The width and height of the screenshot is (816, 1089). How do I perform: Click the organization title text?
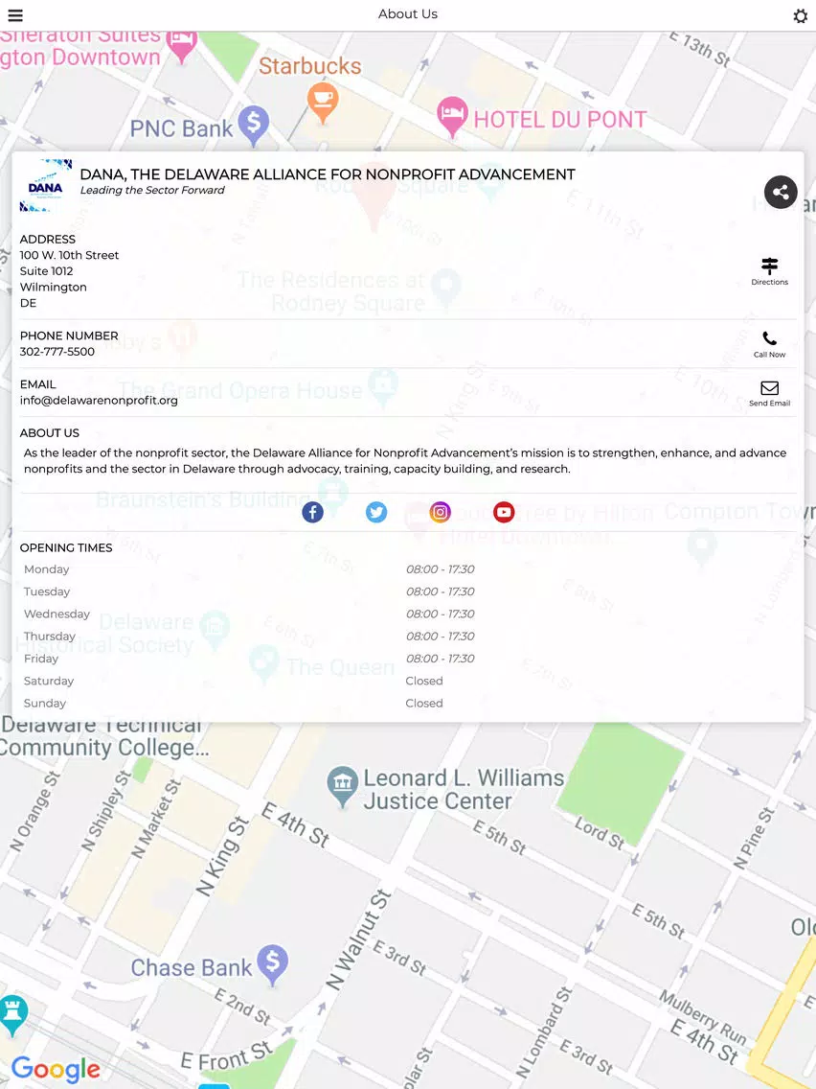pyautogui.click(x=328, y=174)
